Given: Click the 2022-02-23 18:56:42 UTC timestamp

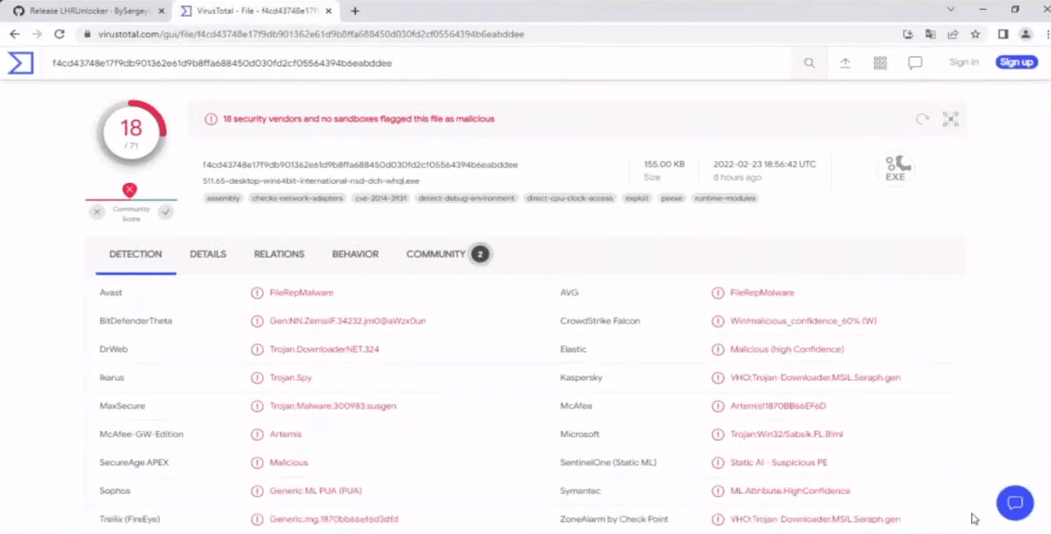Looking at the screenshot, I should pyautogui.click(x=764, y=165).
